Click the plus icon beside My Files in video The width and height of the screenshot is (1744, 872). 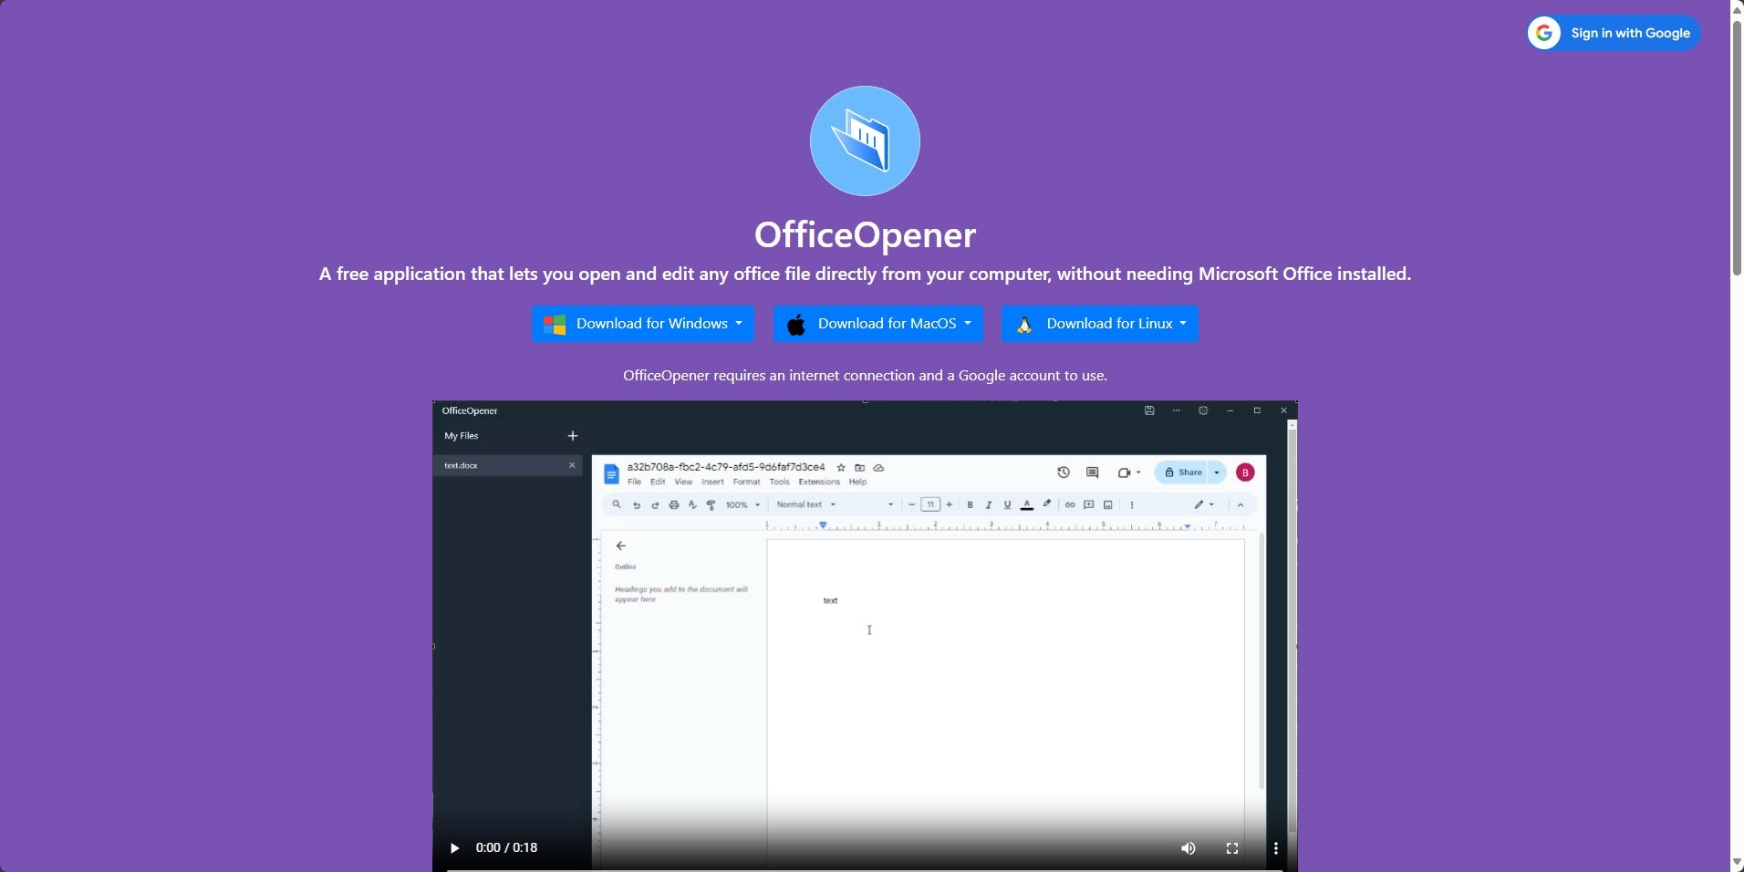coord(573,436)
